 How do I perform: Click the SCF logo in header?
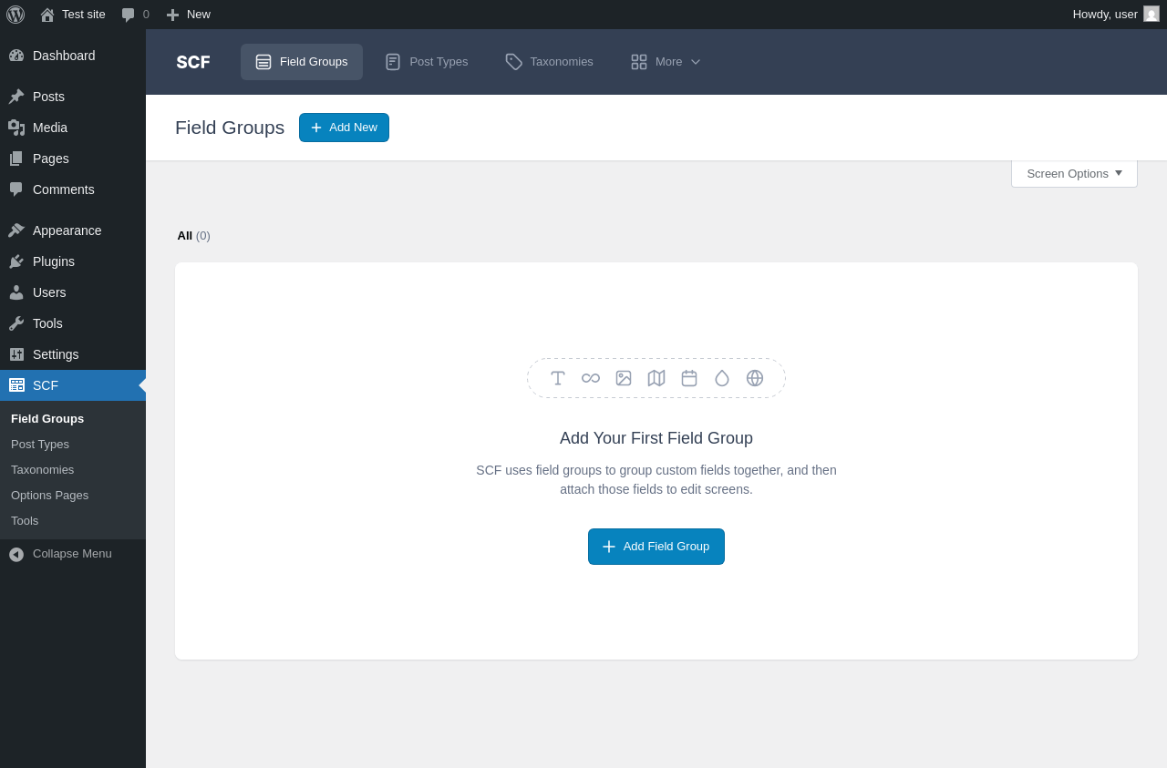tap(193, 62)
